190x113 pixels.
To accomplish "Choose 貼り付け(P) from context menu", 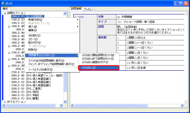I will pyautogui.click(x=52, y=43).
